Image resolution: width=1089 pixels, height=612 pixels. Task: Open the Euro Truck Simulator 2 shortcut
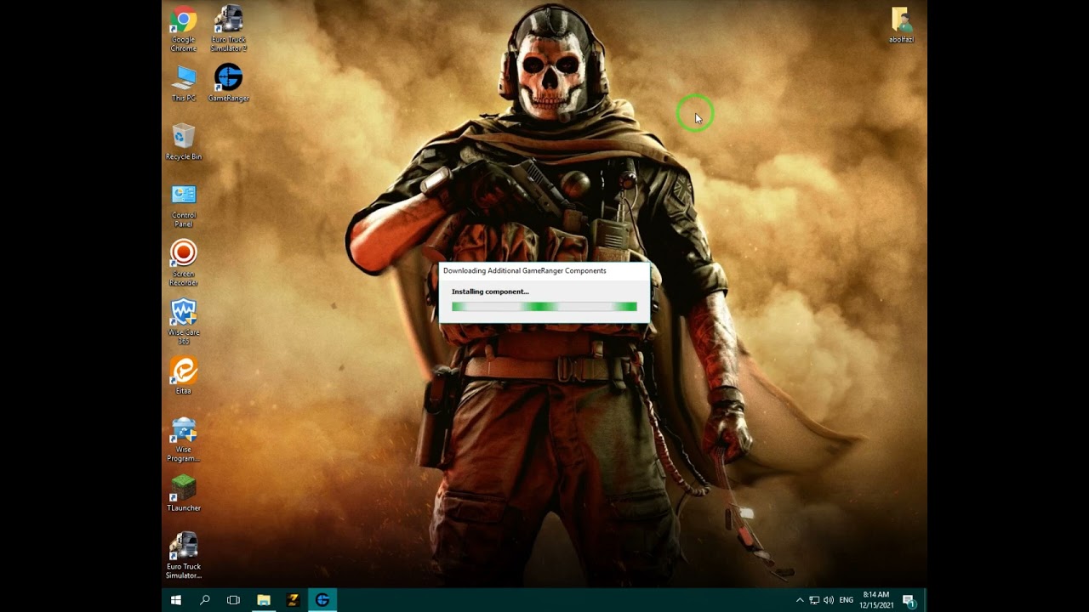click(x=228, y=28)
